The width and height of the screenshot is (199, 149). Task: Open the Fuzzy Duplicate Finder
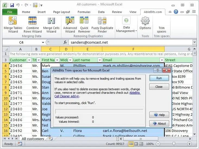[x=102, y=25]
